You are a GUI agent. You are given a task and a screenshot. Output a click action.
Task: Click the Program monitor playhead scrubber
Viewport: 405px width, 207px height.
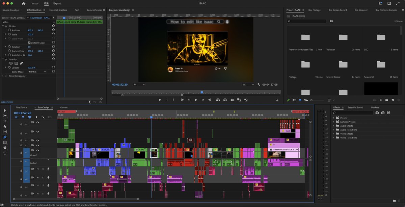coord(202,92)
